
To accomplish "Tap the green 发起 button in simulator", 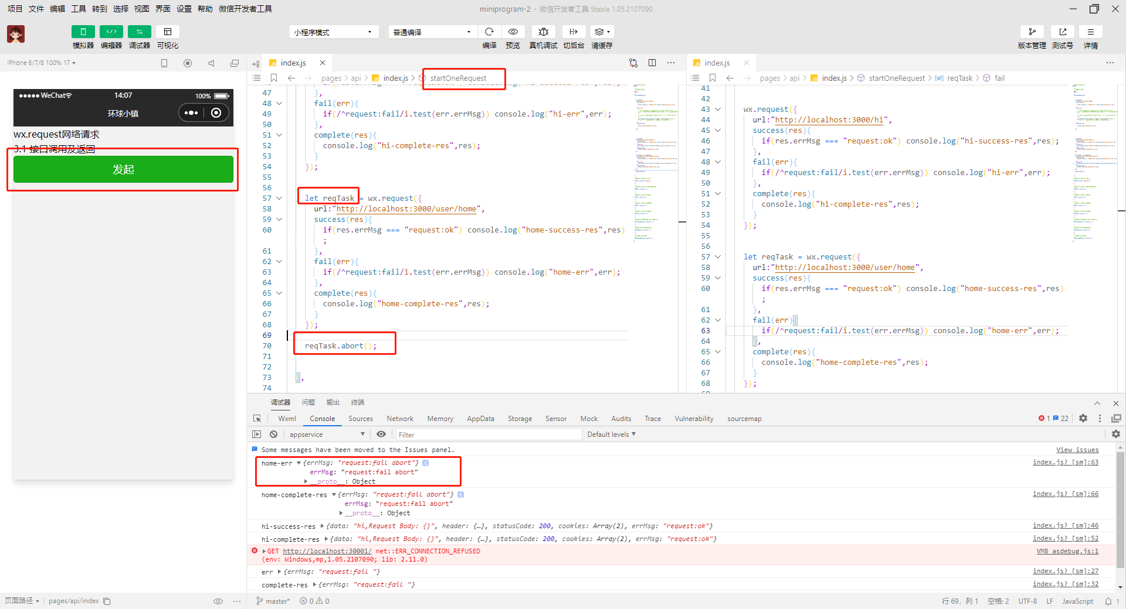I will click(x=123, y=169).
